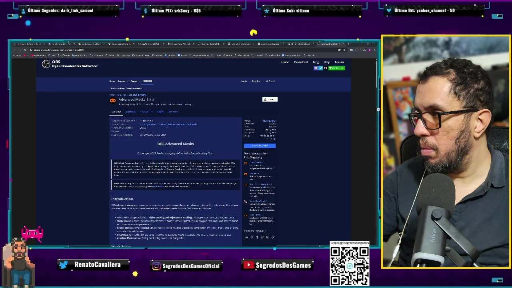
Task: Click the green Contribute button
Action: tap(336, 68)
